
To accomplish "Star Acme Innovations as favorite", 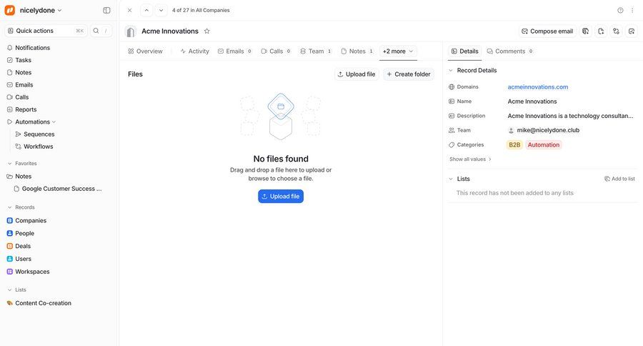I will (x=207, y=31).
